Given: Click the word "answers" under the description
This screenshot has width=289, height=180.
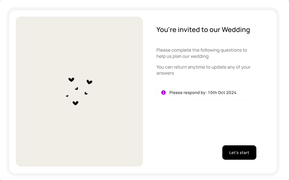Looking at the screenshot, I should (x=165, y=73).
